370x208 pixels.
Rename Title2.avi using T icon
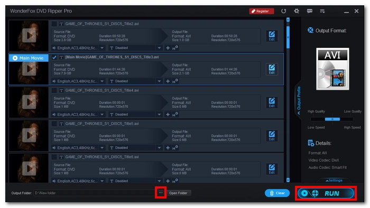(61, 24)
